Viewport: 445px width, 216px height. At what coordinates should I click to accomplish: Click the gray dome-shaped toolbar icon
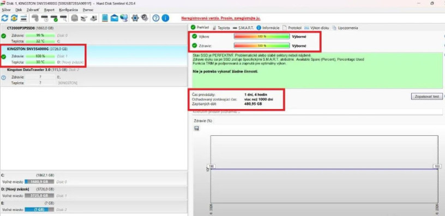[74, 19]
